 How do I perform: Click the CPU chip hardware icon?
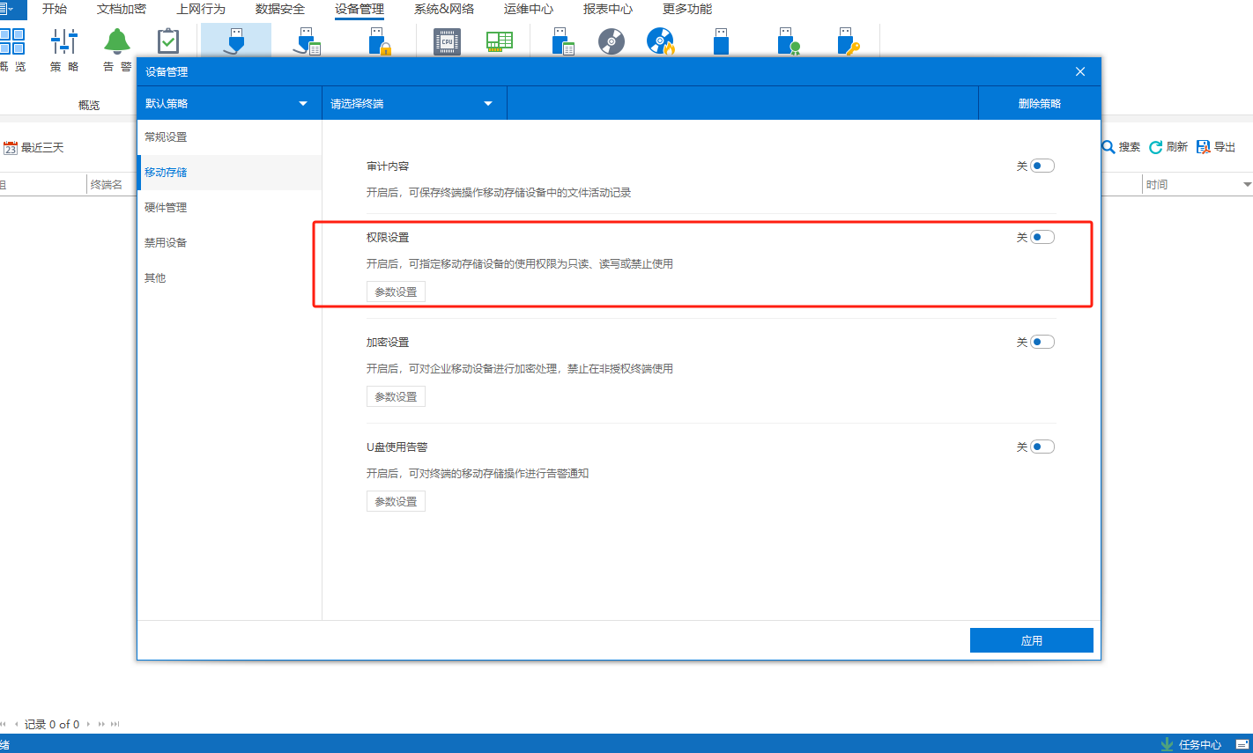[447, 41]
